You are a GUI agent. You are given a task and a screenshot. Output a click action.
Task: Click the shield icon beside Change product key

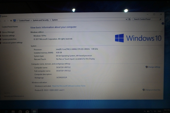[x=144, y=90]
